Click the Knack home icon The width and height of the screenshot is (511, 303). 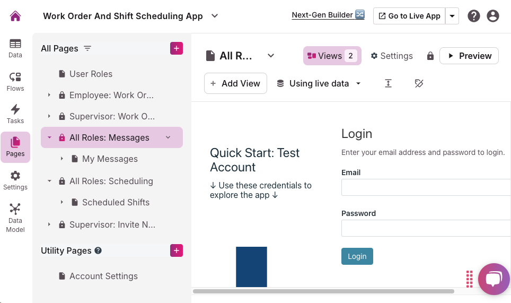(x=15, y=16)
